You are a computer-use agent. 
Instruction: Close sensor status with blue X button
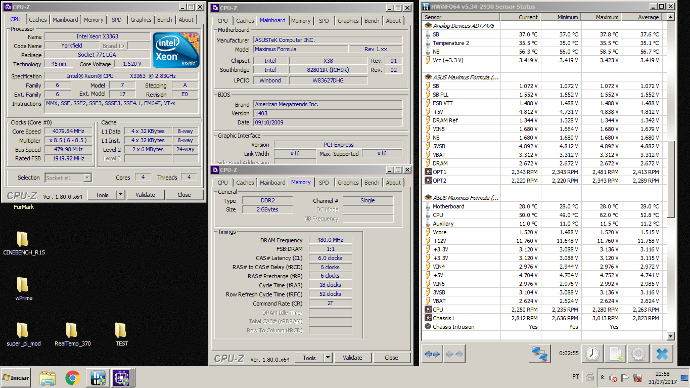click(x=662, y=354)
